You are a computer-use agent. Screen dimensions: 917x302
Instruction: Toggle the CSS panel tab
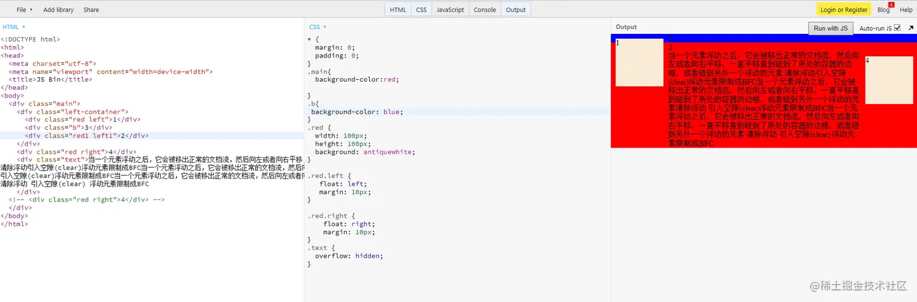(421, 10)
